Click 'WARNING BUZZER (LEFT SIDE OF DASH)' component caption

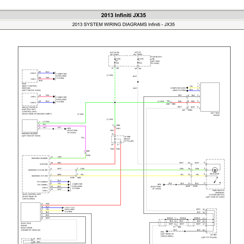coord(31,135)
